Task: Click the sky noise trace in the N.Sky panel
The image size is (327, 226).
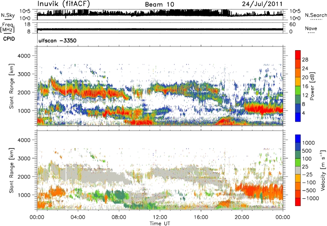Action: pos(160,13)
